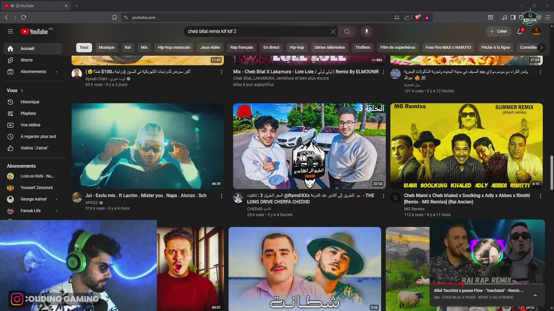Select the Jeux vidéo chip
Viewport: 554px width, 311px height.
[x=210, y=48]
